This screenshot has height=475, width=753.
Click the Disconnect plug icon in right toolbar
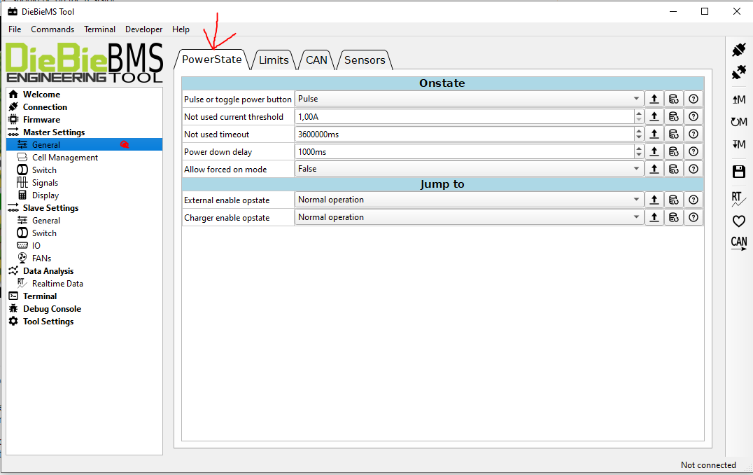(x=738, y=72)
